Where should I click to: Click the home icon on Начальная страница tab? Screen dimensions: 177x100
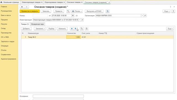(1, 2)
